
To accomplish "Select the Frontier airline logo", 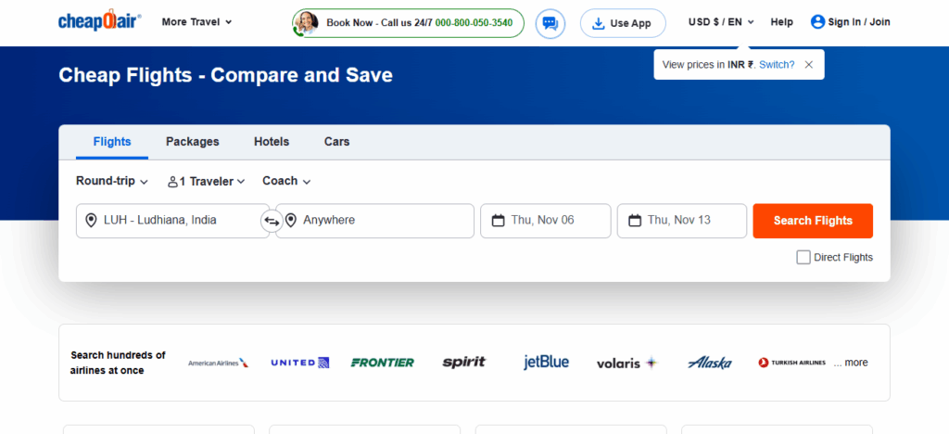I will point(383,363).
